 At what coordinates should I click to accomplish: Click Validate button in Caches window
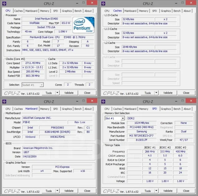168,93
